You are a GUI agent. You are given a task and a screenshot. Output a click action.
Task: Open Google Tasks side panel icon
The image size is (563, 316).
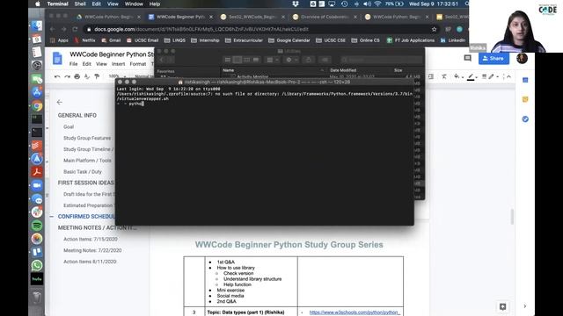(525, 119)
